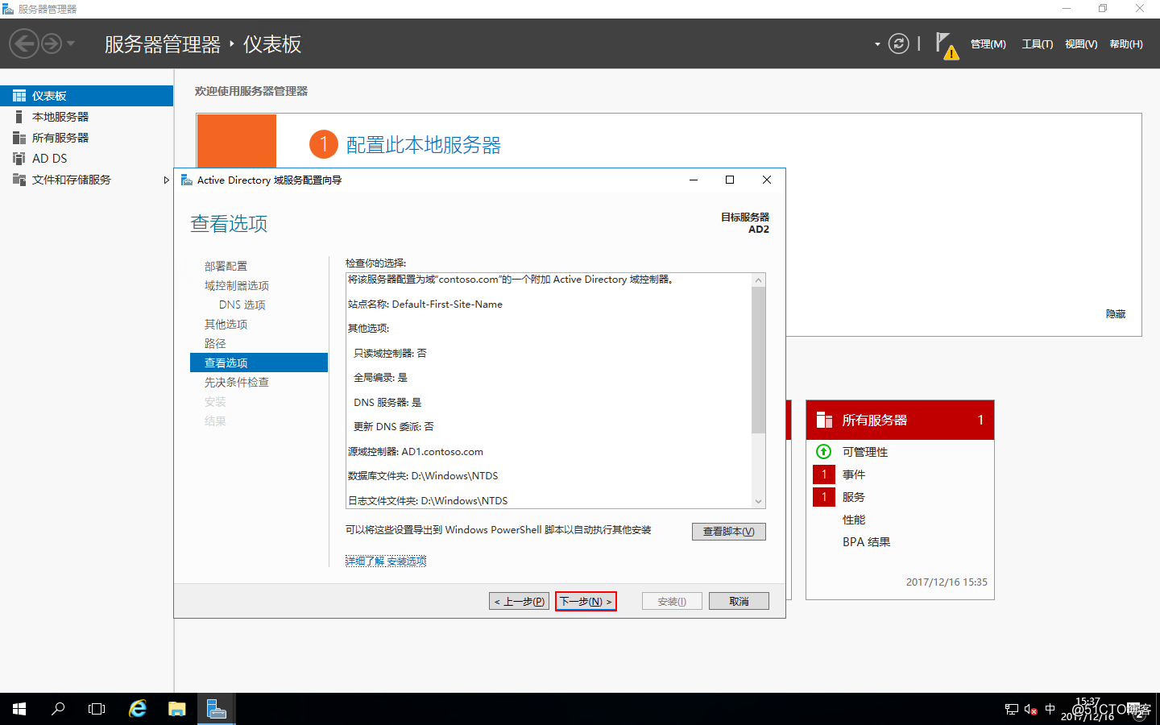
Task: Click the wizard window title icon
Action: (186, 180)
